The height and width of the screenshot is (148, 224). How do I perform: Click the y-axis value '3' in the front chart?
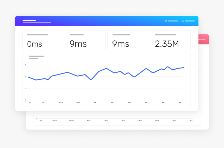(26, 65)
